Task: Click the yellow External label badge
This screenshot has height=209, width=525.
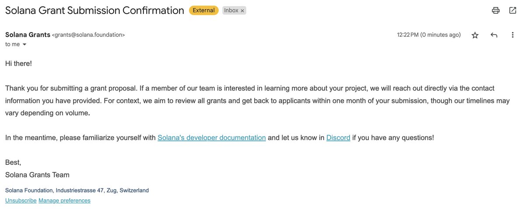Action: 203,10
